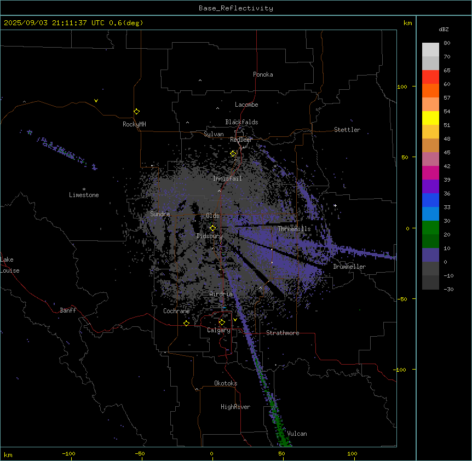Click the yellow diamond marker south of RedDeer
The height and width of the screenshot is (461, 472).
pyautogui.click(x=233, y=154)
